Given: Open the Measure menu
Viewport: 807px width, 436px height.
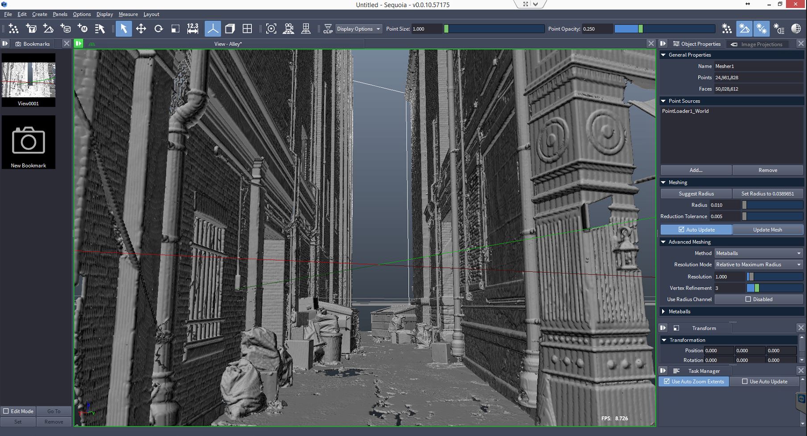Looking at the screenshot, I should pos(128,14).
